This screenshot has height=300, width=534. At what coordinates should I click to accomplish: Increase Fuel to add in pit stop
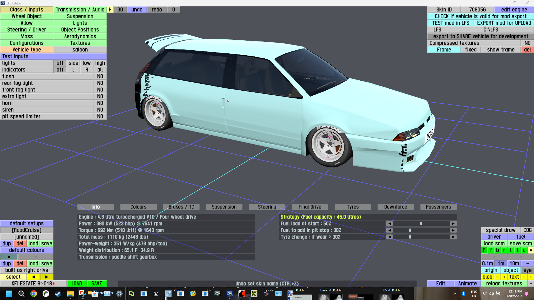click(453, 230)
